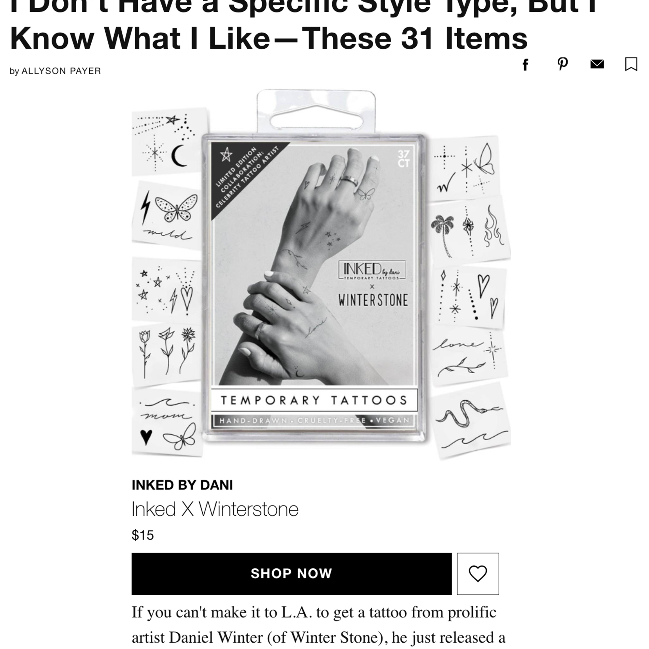Open the Inked by Dani brand name
The height and width of the screenshot is (649, 649).
pos(182,485)
